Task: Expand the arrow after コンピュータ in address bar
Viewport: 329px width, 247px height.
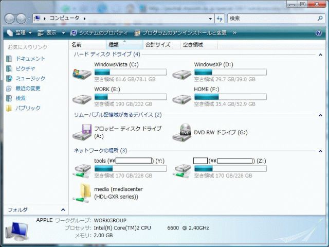Action: click(x=84, y=19)
